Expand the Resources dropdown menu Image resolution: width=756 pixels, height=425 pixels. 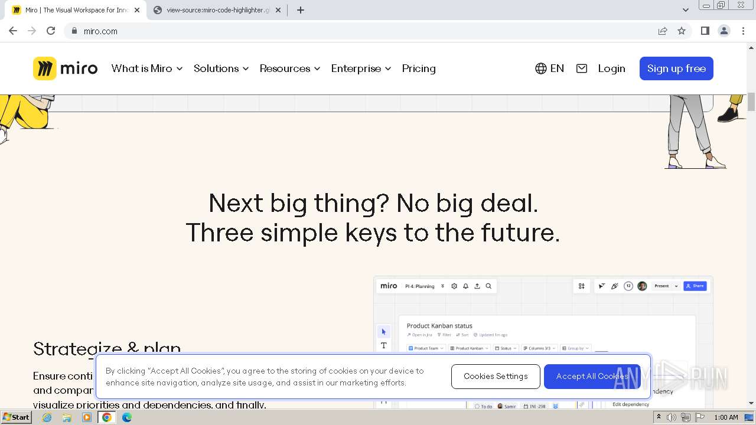[290, 68]
